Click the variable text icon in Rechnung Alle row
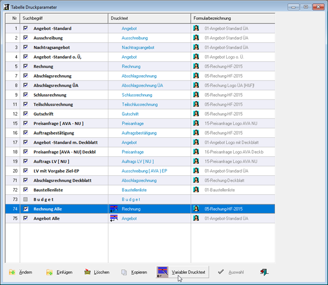328x285 pixels. (x=114, y=209)
